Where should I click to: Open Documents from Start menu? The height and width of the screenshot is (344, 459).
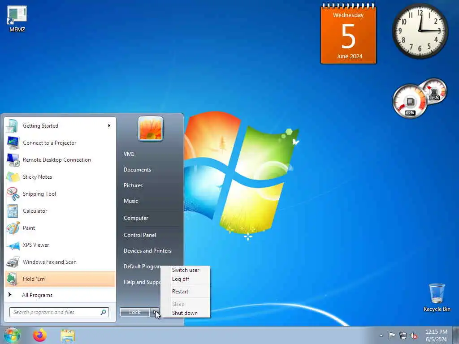137,170
